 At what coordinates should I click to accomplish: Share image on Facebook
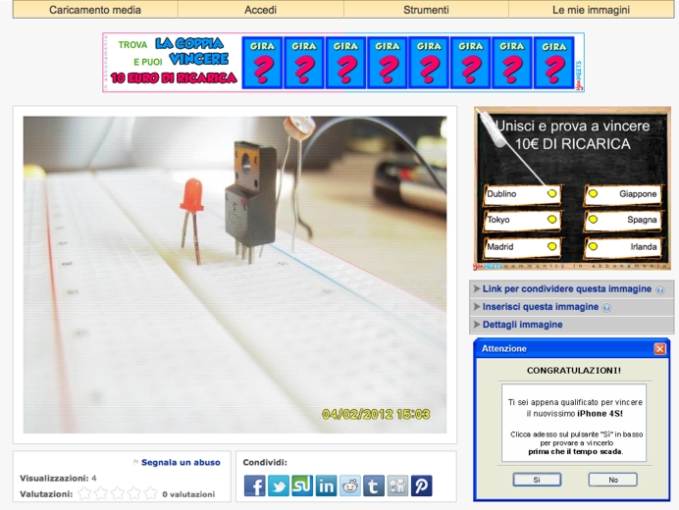point(254,485)
